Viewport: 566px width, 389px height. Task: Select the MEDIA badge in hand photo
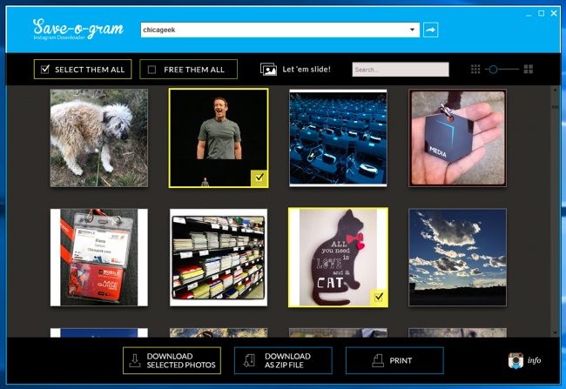457,138
